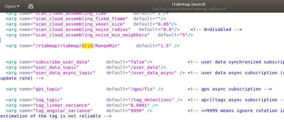Click the highlighted word Grid
The image size is (284, 122).
(x=87, y=46)
